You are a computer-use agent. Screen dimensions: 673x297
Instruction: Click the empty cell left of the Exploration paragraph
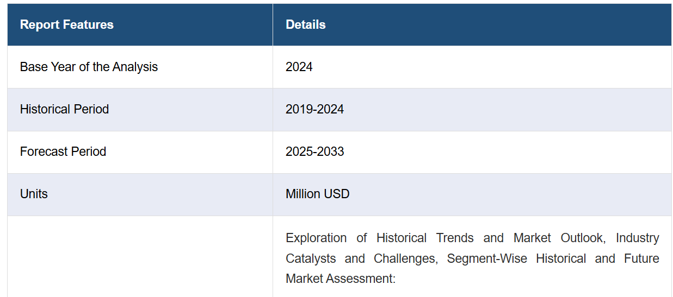(140, 256)
